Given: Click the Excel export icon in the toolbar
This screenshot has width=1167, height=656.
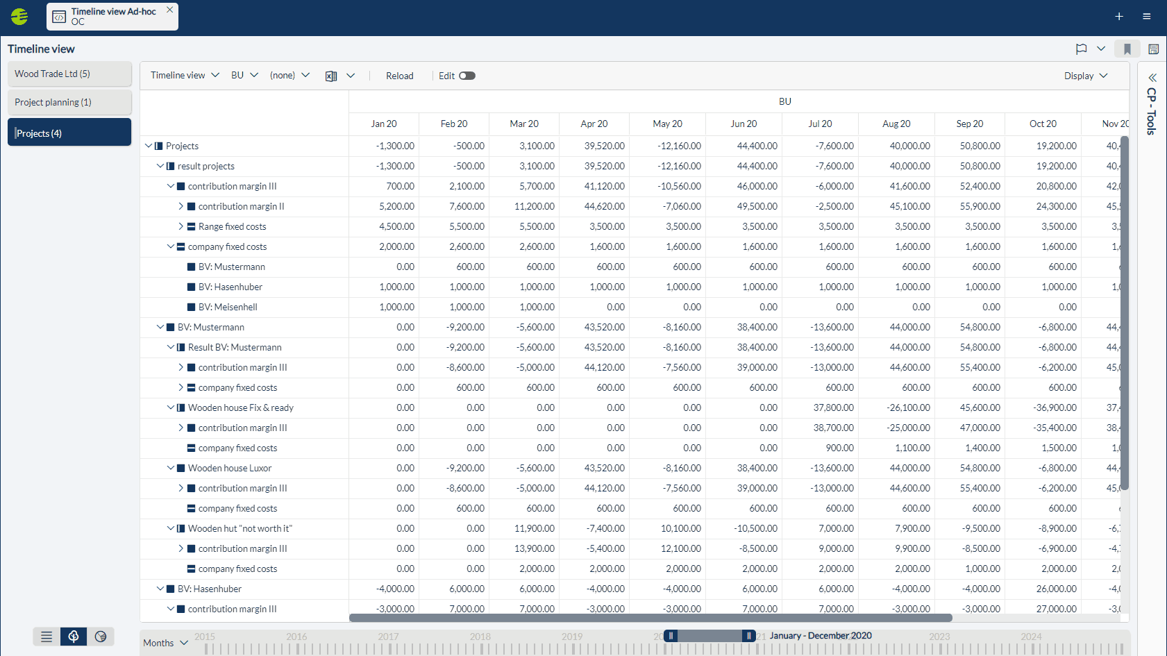Looking at the screenshot, I should coord(331,76).
